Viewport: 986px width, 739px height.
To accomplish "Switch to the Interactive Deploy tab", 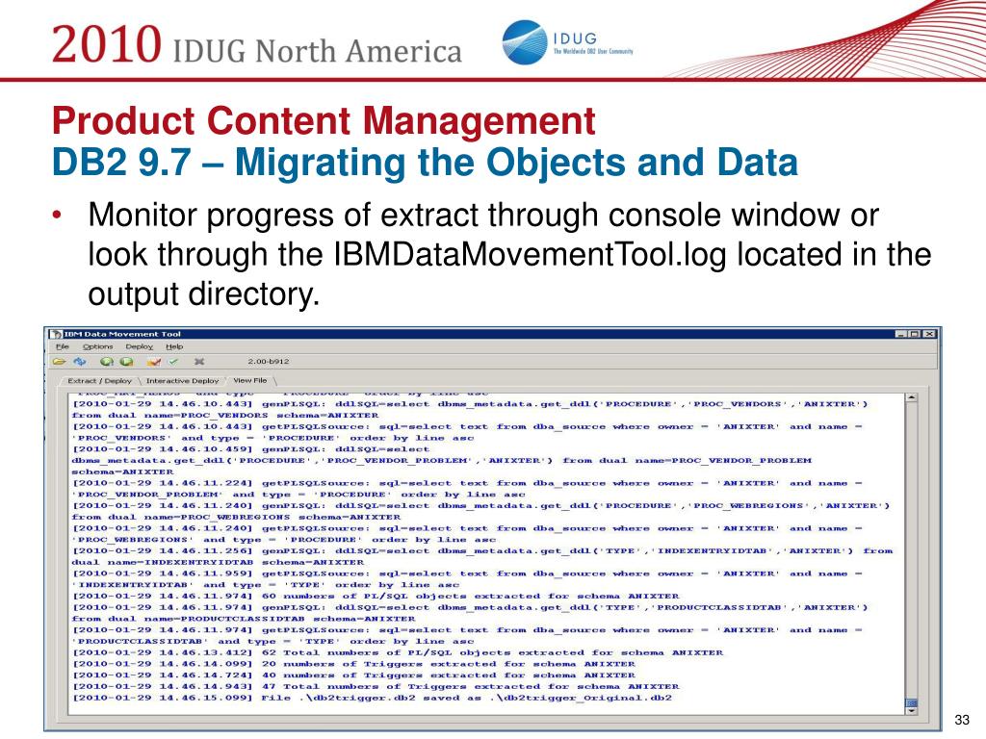I will 182,381.
